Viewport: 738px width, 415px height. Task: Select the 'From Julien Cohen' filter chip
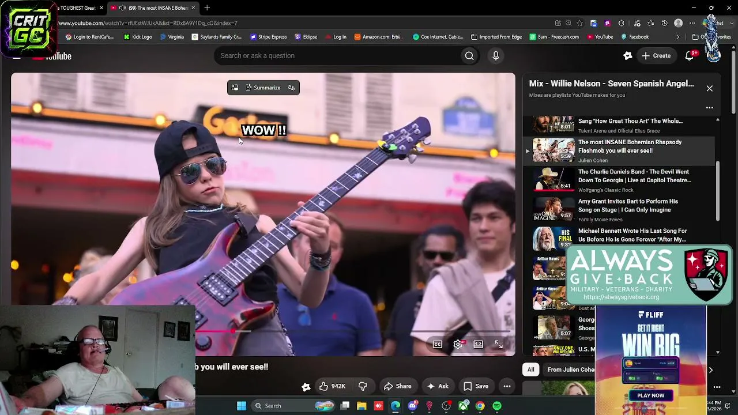(x=570, y=369)
